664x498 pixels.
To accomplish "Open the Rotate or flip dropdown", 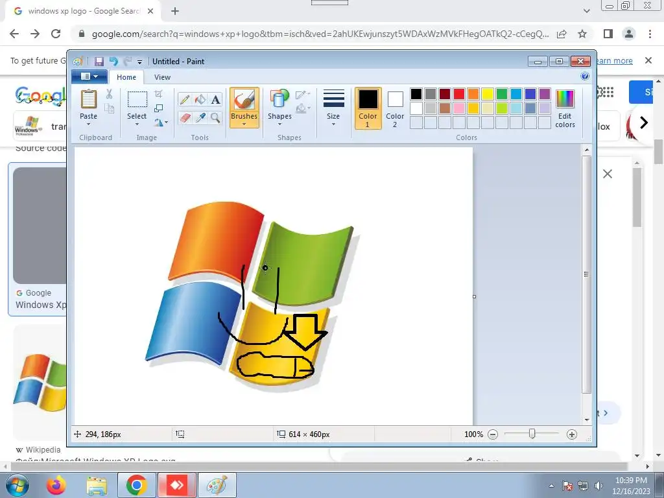I will (x=161, y=123).
